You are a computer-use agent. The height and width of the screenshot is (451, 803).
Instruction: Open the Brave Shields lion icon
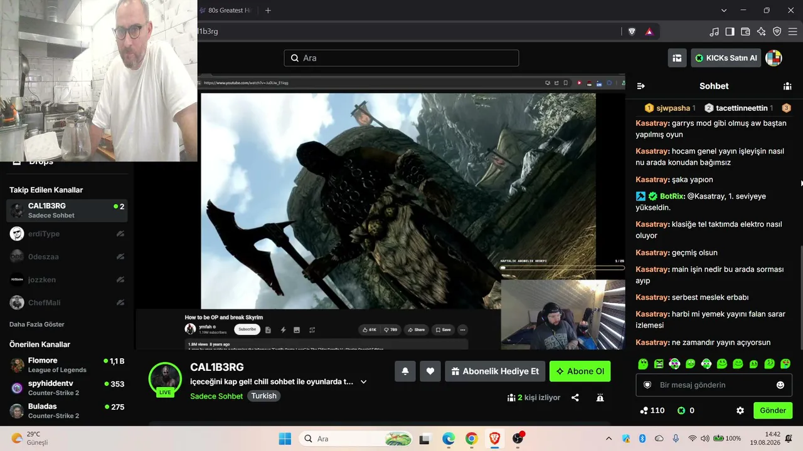(x=632, y=31)
